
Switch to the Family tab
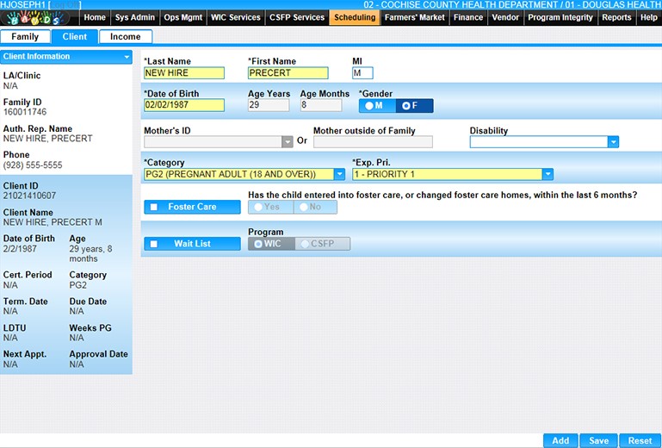pos(25,37)
